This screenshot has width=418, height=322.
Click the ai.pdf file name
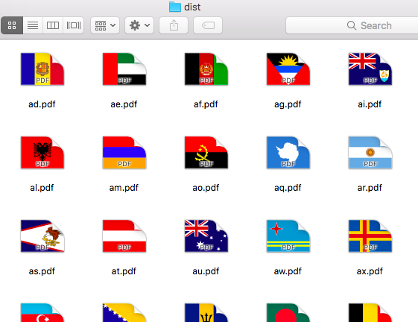(x=370, y=104)
